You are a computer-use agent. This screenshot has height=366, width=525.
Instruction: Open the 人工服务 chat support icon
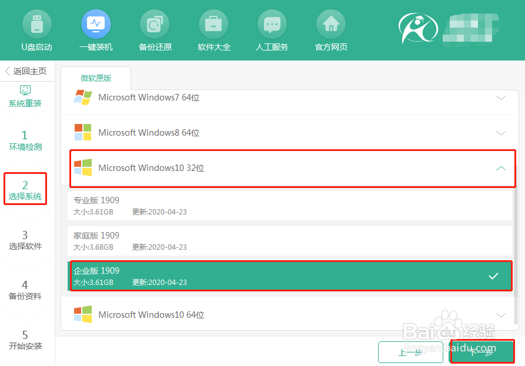click(272, 25)
